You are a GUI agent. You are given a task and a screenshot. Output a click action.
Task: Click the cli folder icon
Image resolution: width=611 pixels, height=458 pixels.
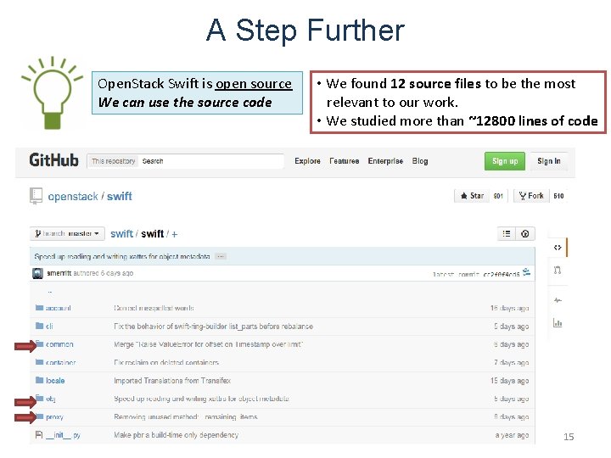tap(39, 326)
